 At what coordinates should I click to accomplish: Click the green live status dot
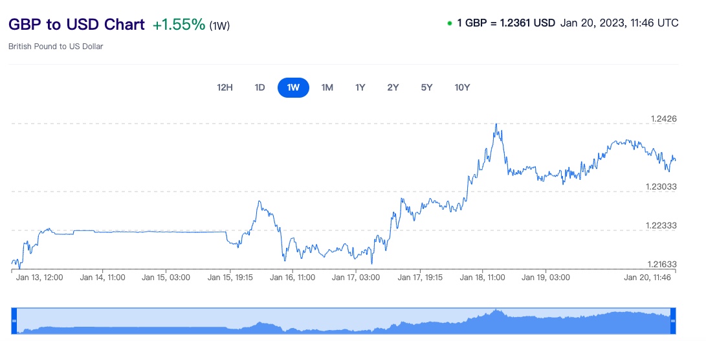coord(449,23)
